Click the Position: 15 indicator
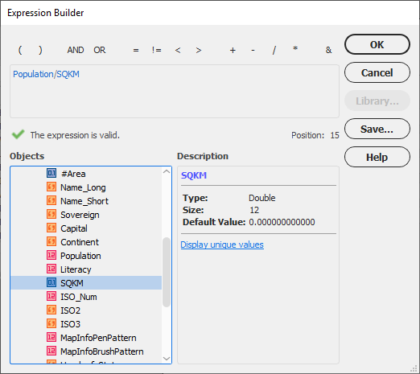Viewport: 420px width, 374px height. click(x=315, y=135)
